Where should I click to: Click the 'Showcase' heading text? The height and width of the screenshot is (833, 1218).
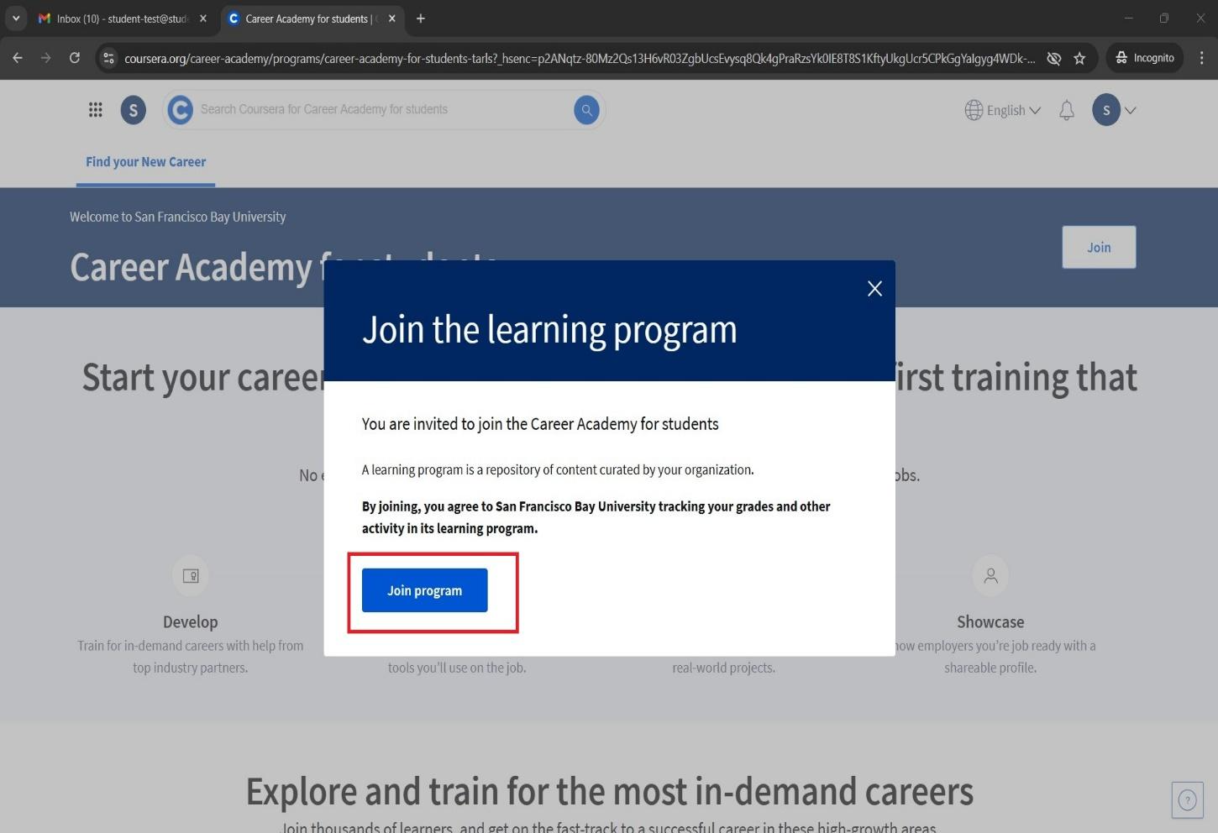(x=990, y=622)
